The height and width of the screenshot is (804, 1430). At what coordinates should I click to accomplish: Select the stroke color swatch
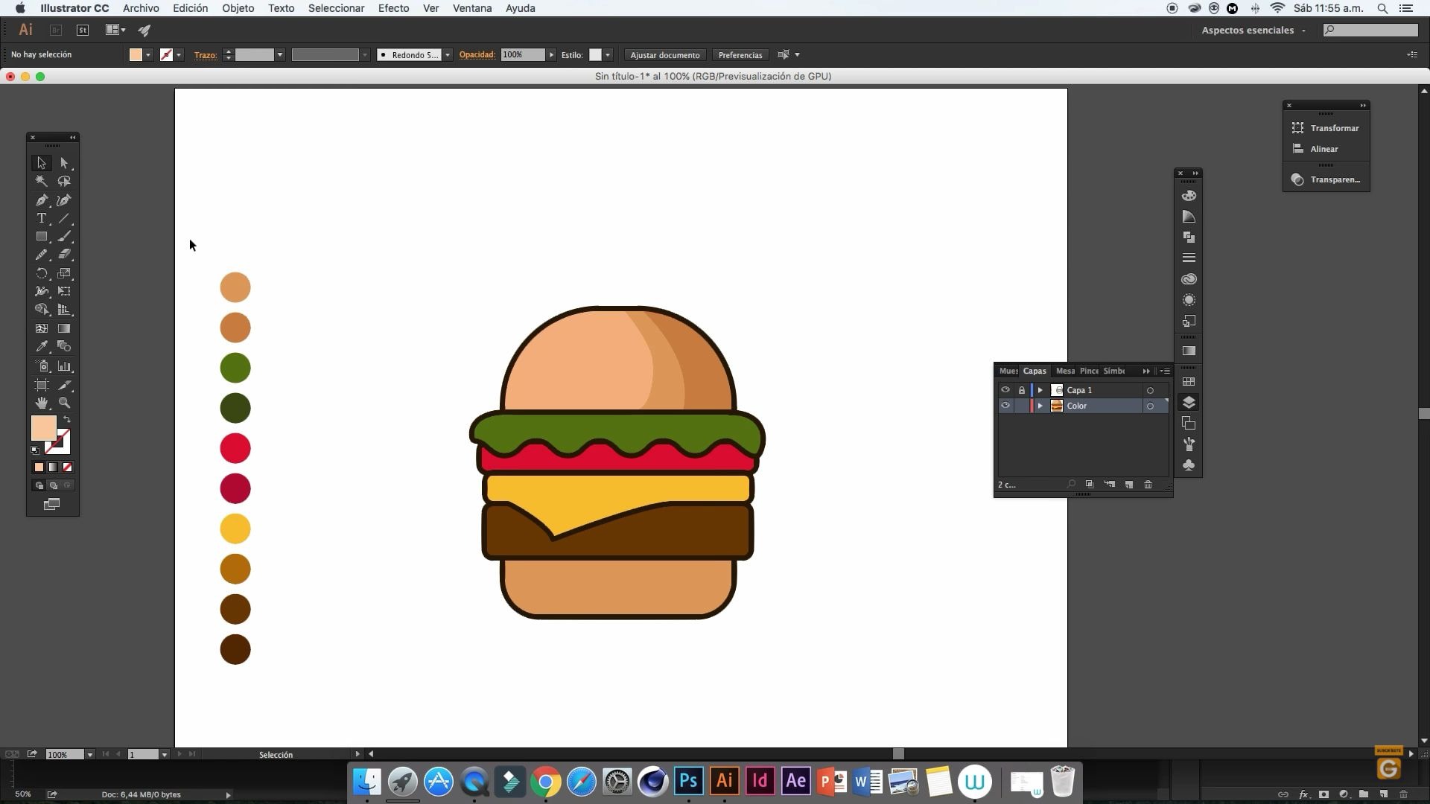(57, 441)
